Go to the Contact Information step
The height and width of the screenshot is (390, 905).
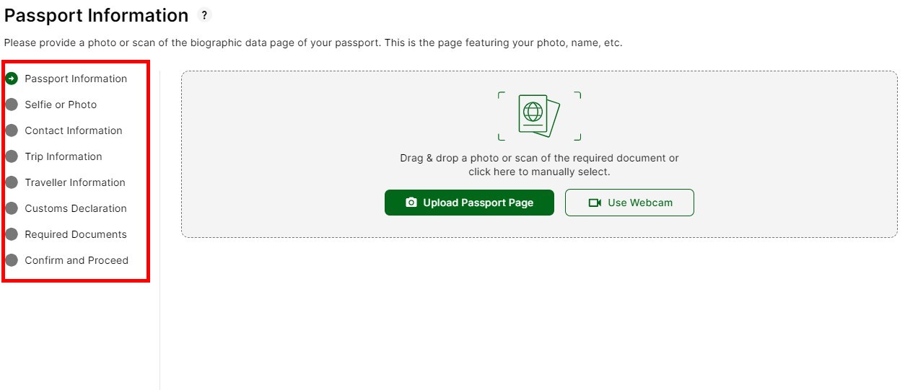point(74,130)
